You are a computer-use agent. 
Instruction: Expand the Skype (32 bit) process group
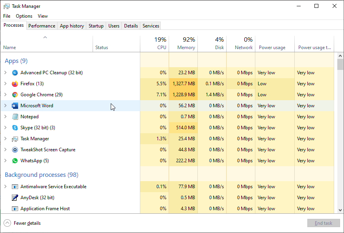[6, 128]
